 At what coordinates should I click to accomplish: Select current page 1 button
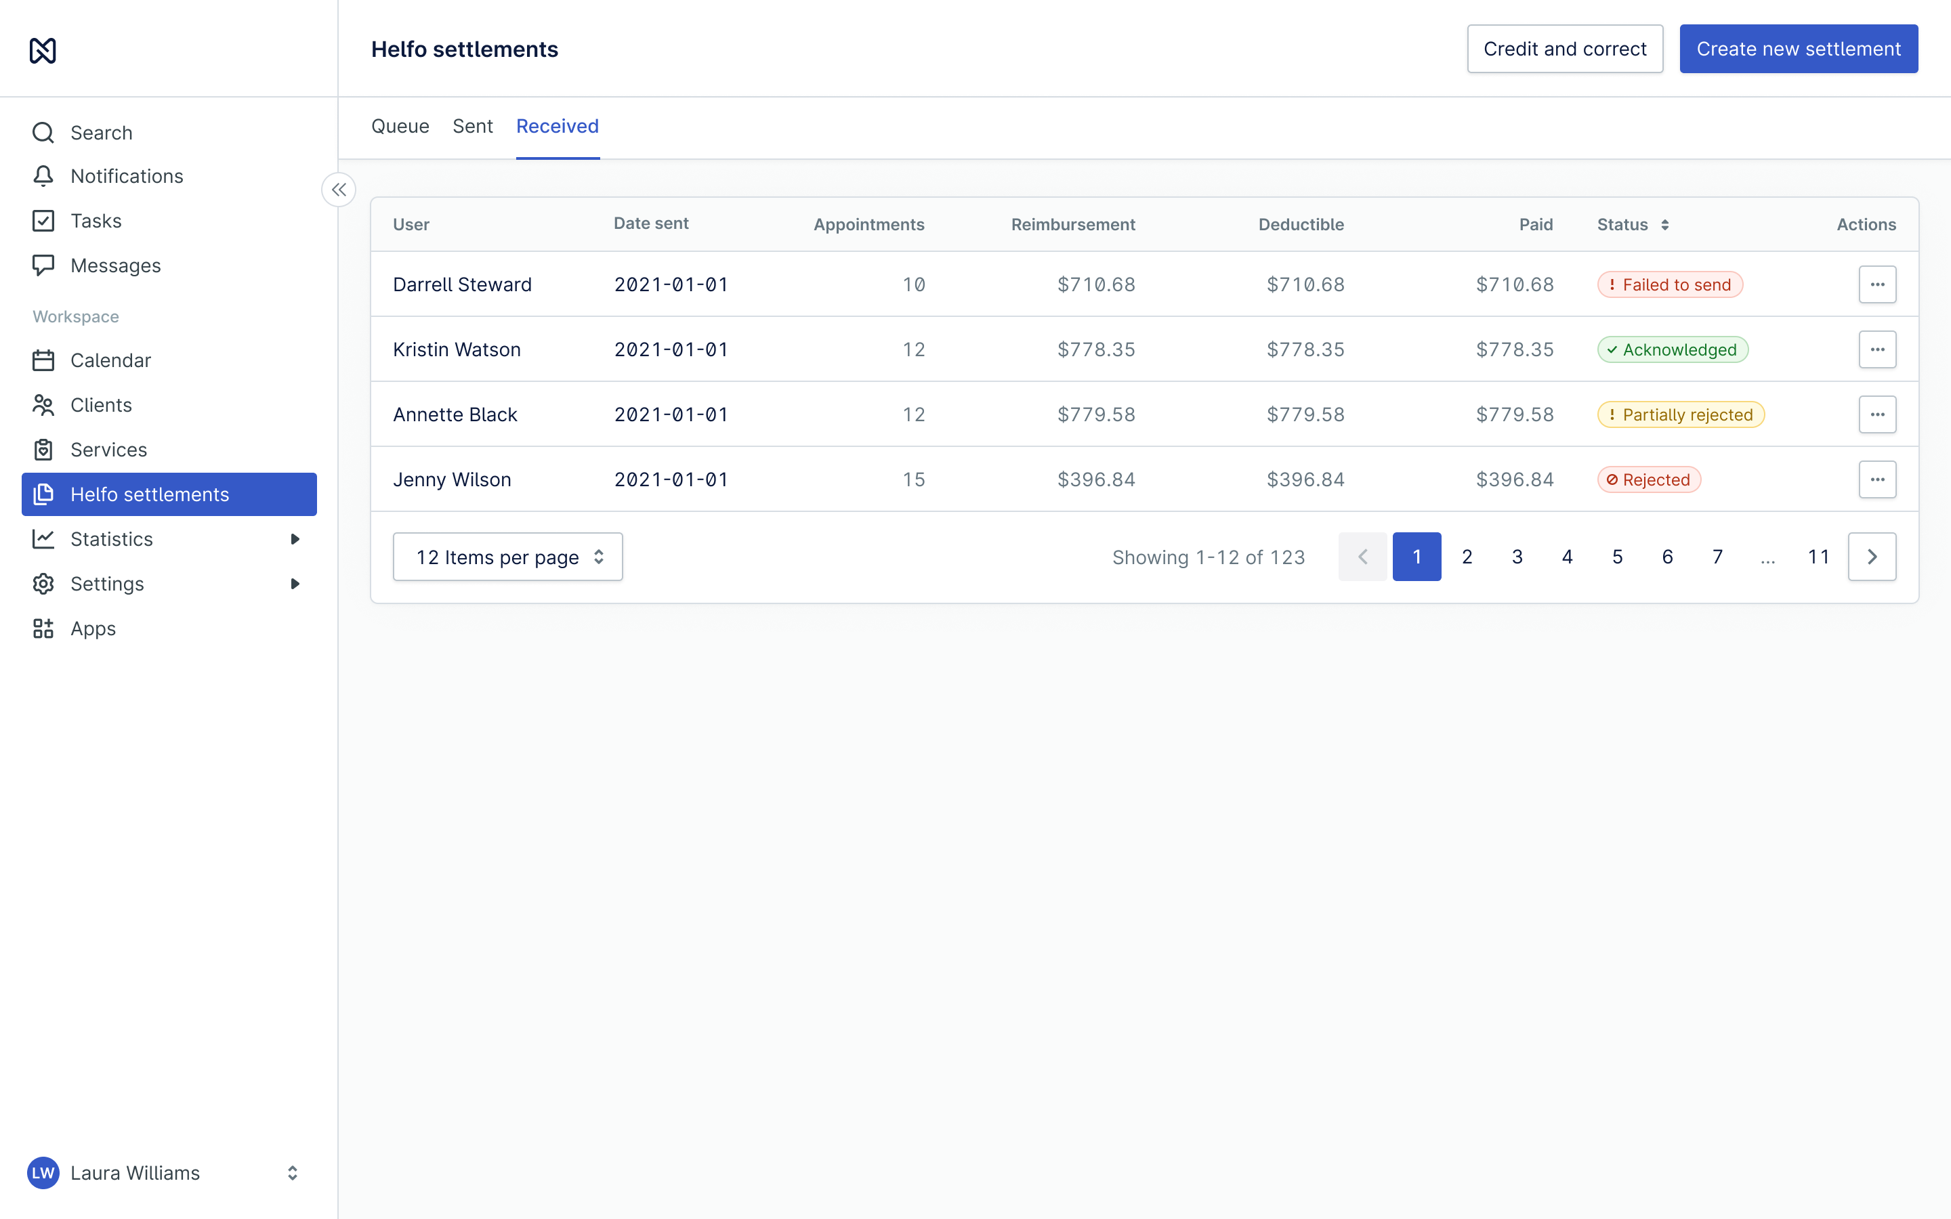coord(1417,557)
